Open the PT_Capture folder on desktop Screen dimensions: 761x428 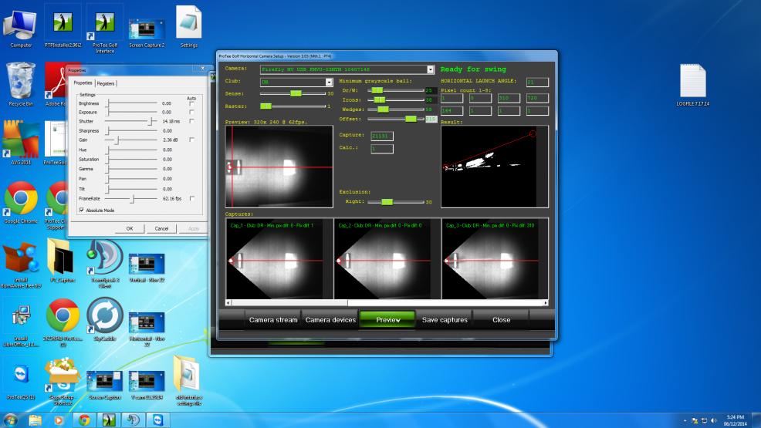pyautogui.click(x=62, y=261)
